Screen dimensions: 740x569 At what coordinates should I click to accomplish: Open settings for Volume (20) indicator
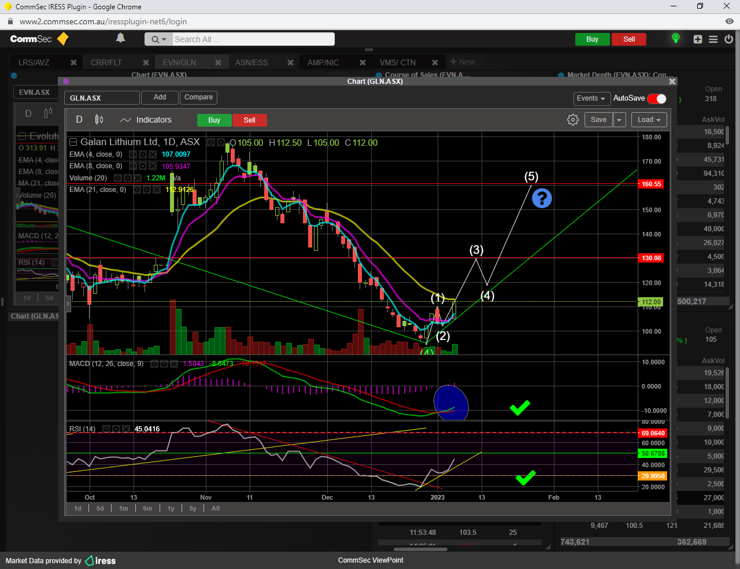click(x=128, y=178)
